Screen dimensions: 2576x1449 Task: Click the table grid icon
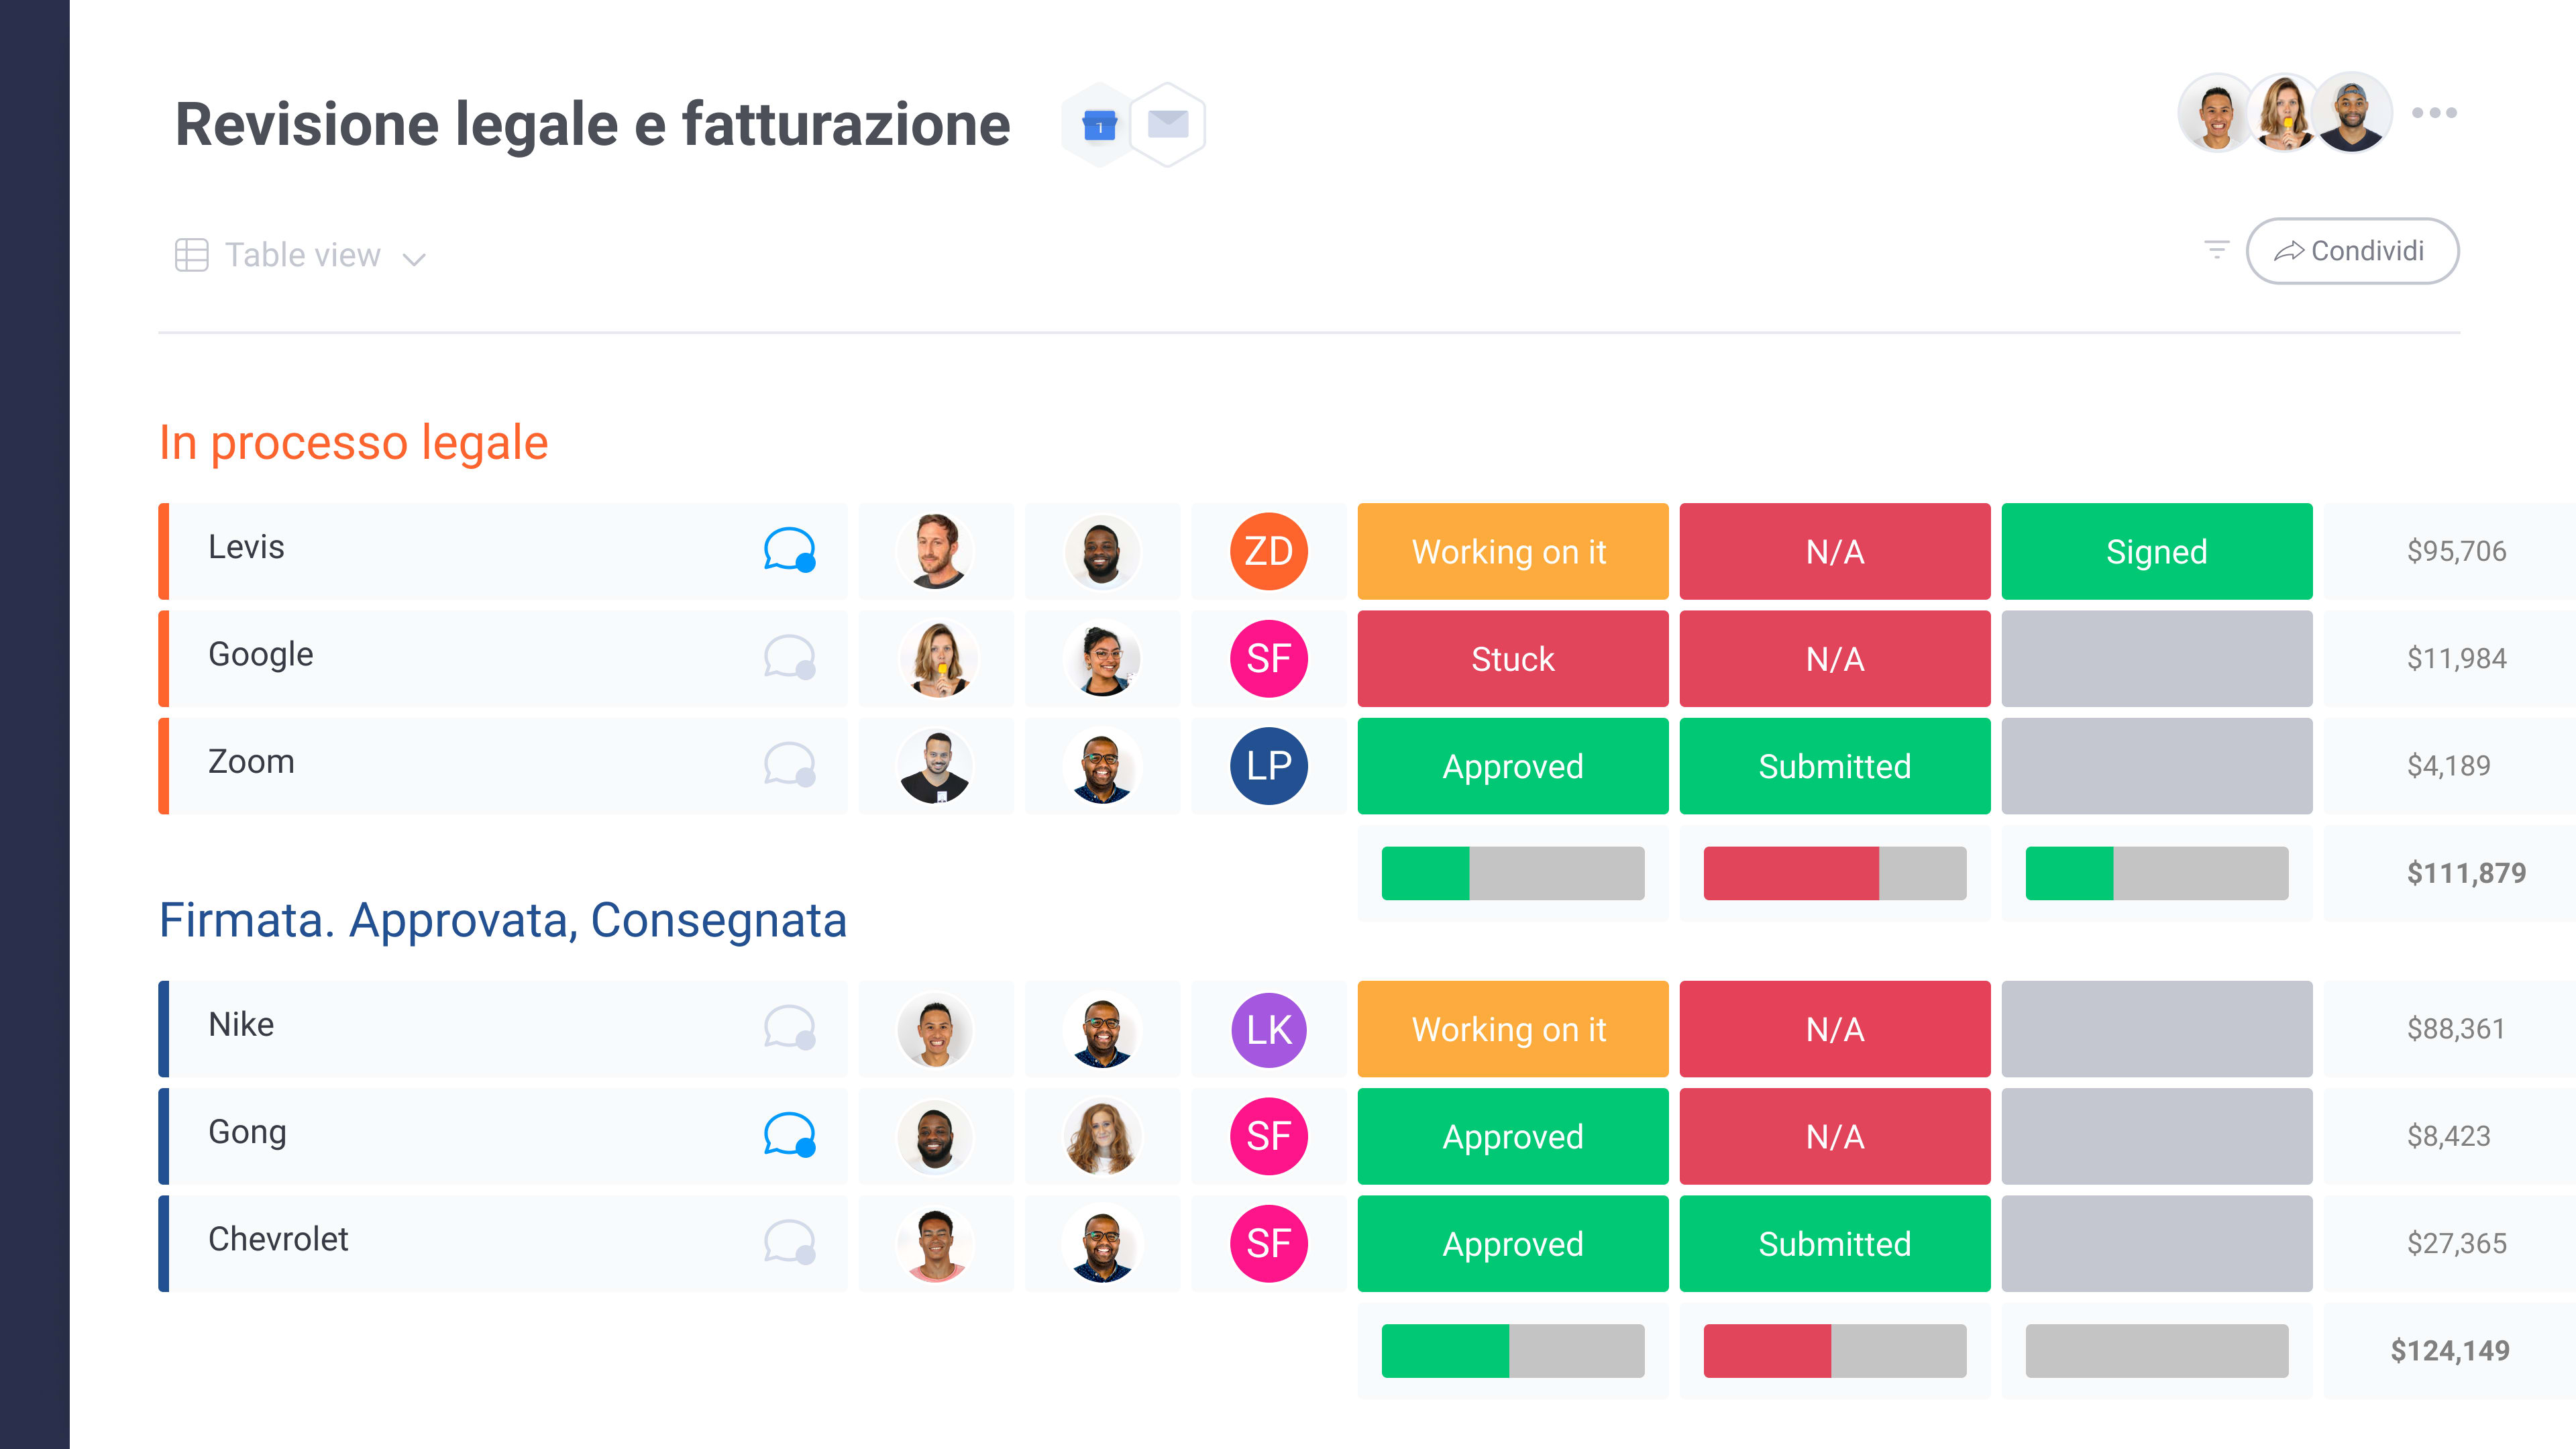(x=191, y=255)
